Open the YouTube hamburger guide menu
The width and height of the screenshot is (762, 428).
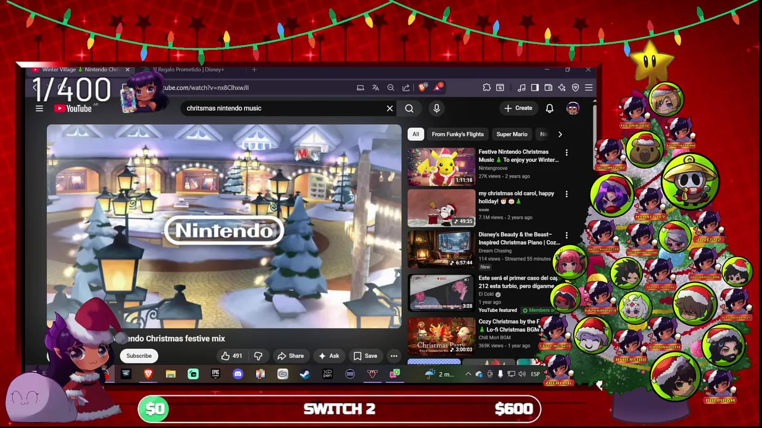coord(39,108)
